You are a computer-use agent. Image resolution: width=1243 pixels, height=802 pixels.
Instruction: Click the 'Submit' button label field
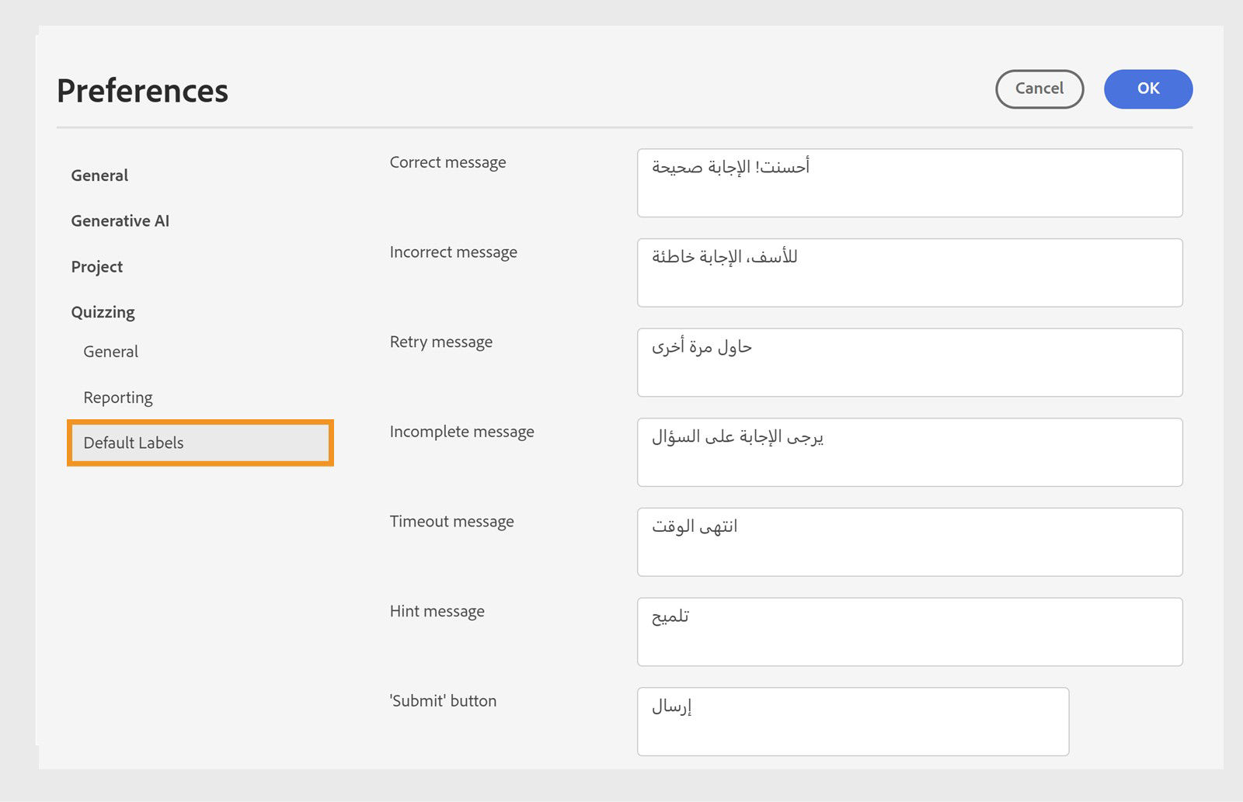point(852,721)
